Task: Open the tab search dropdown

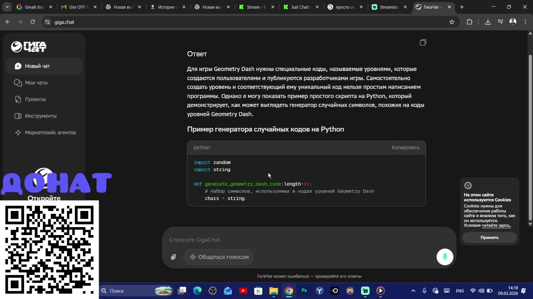Action: tap(7, 7)
